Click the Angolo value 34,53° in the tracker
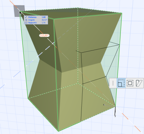 pyautogui.click(x=44, y=20)
